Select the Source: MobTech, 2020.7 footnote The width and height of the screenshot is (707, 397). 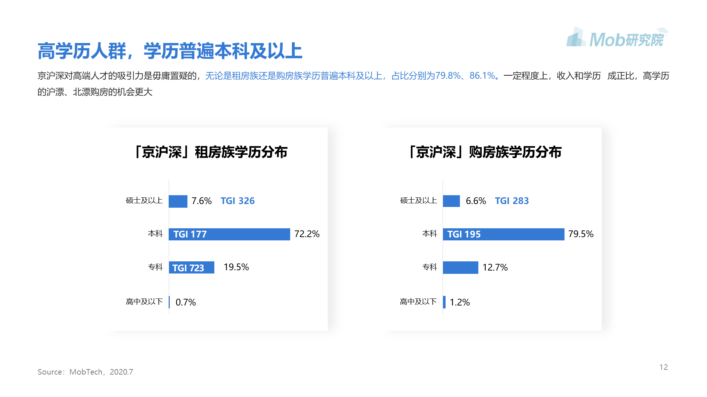[x=85, y=372]
